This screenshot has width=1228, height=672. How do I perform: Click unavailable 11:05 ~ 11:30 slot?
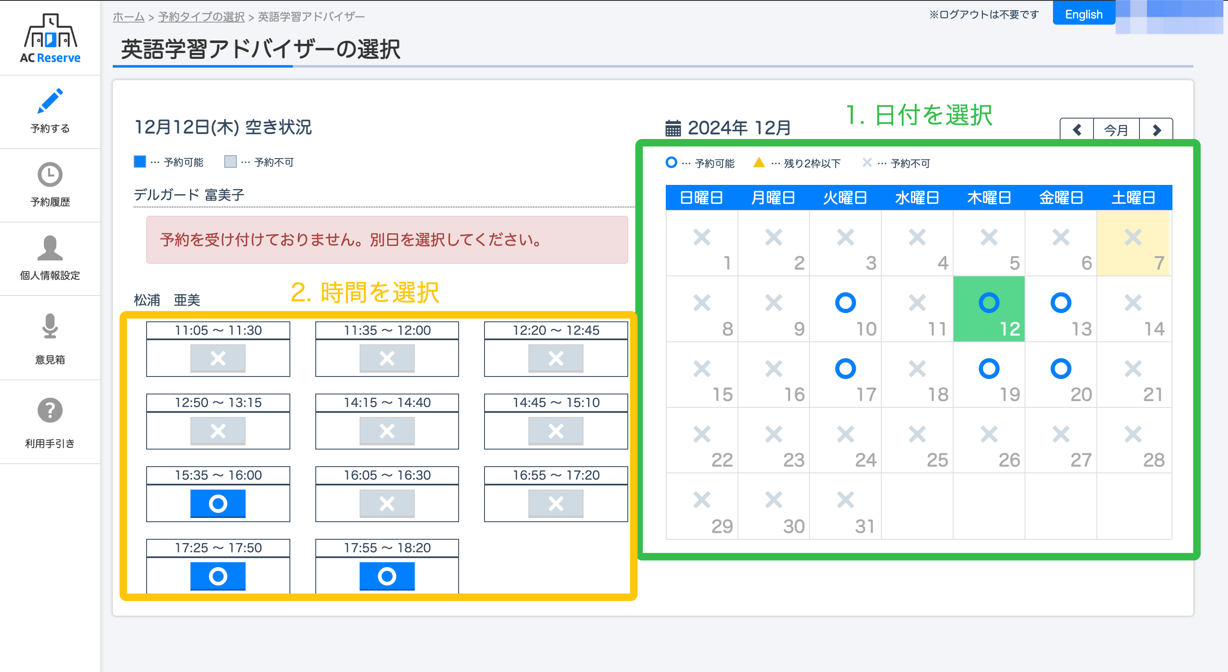click(218, 358)
